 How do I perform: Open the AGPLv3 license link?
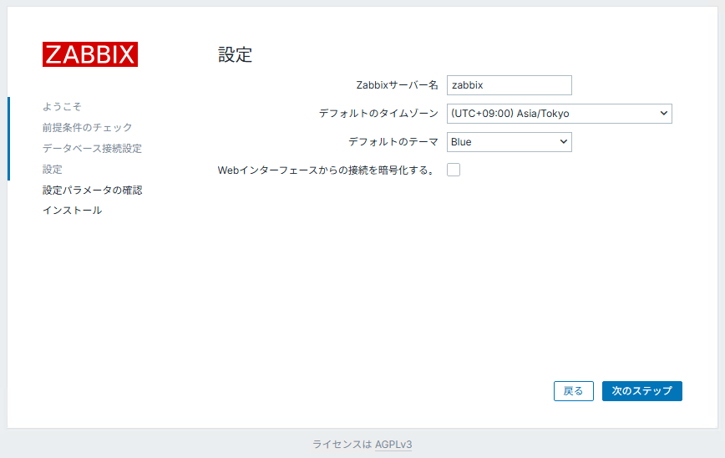(x=393, y=445)
